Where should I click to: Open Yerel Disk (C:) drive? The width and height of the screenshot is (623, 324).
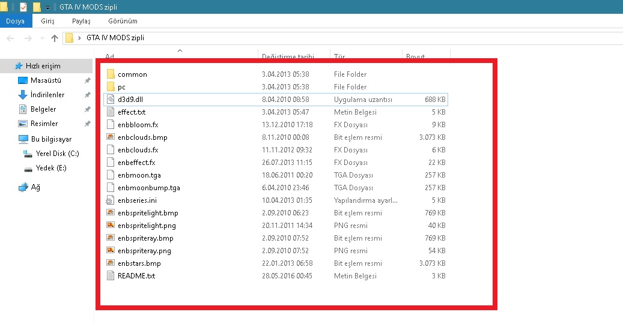point(57,154)
